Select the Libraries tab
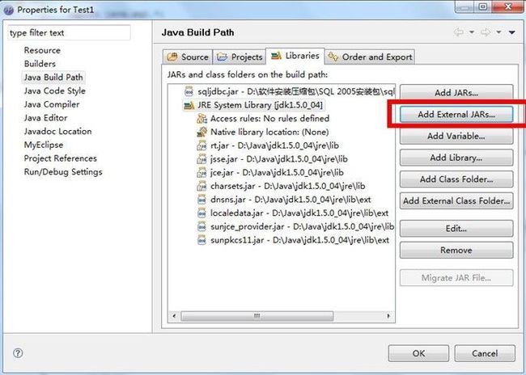The width and height of the screenshot is (526, 375). [295, 56]
